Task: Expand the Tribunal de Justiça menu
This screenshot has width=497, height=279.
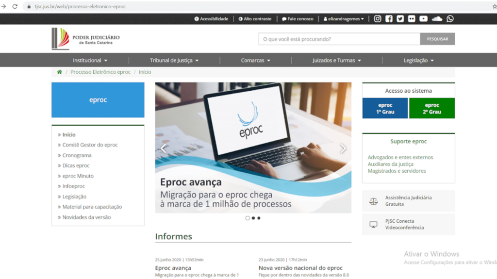Action: click(174, 60)
